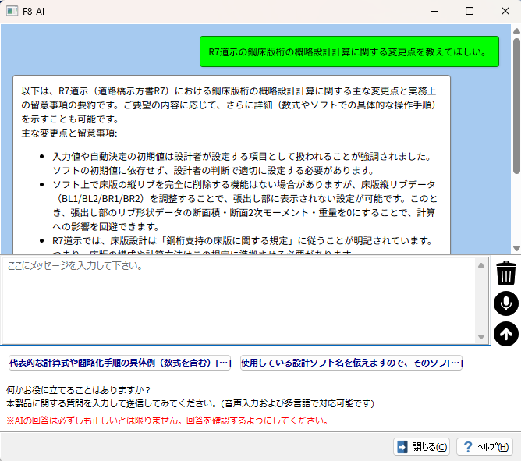Click the red warning ※AIの回答は必ずしも正しいとは限りません

click(168, 420)
